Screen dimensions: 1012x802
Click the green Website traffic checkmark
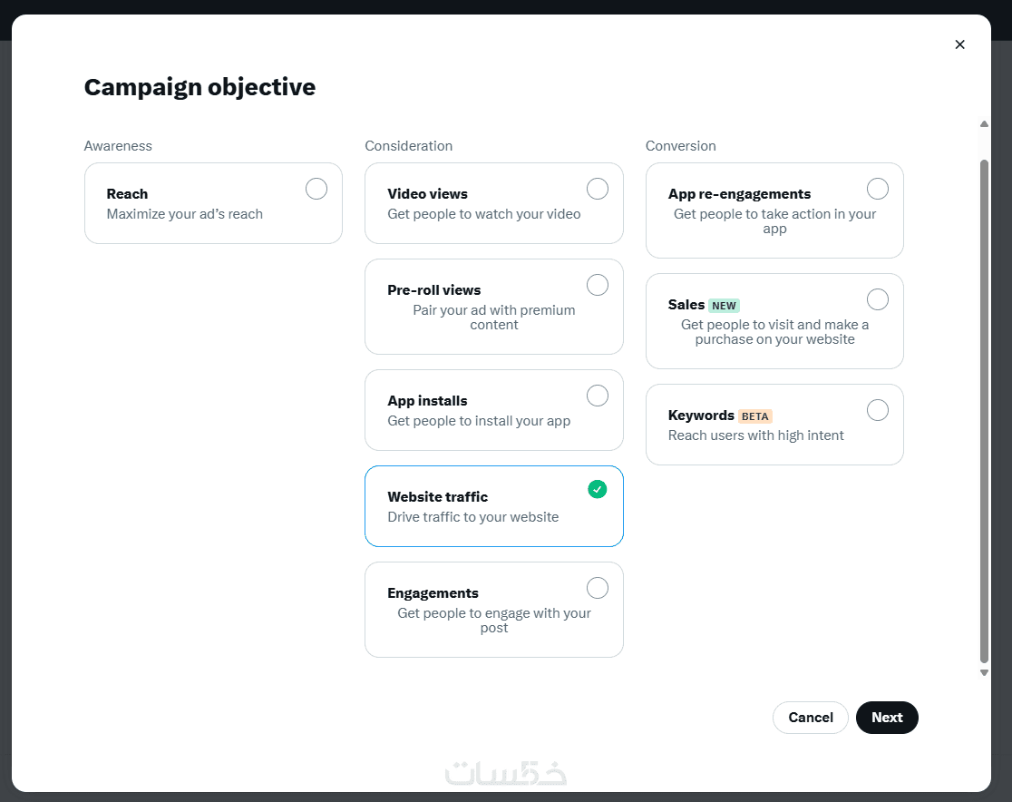coord(597,489)
